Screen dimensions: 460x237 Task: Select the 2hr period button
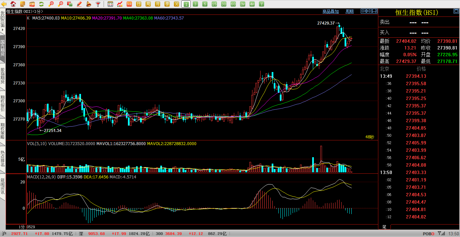[243, 4]
